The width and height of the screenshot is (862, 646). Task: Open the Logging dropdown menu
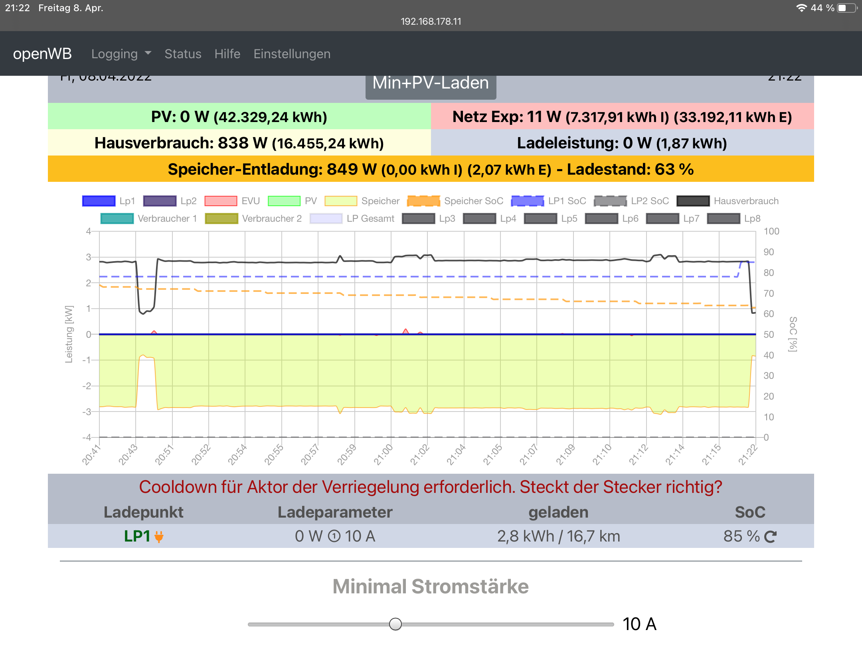(x=121, y=54)
